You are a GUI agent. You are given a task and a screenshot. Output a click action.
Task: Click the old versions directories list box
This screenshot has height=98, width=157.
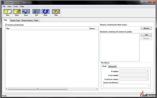(120, 47)
